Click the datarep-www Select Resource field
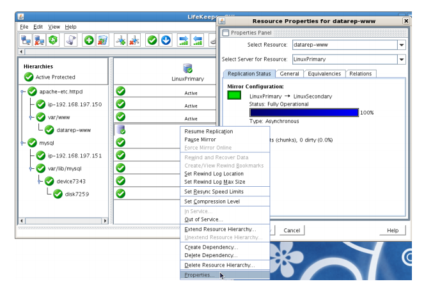433x293 pixels. pos(345,45)
